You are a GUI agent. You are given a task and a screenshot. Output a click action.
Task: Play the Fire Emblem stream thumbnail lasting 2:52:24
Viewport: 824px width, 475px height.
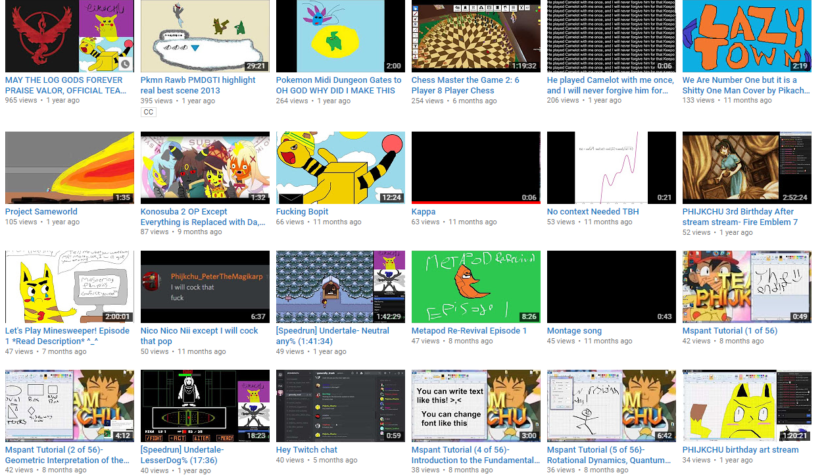coord(747,168)
